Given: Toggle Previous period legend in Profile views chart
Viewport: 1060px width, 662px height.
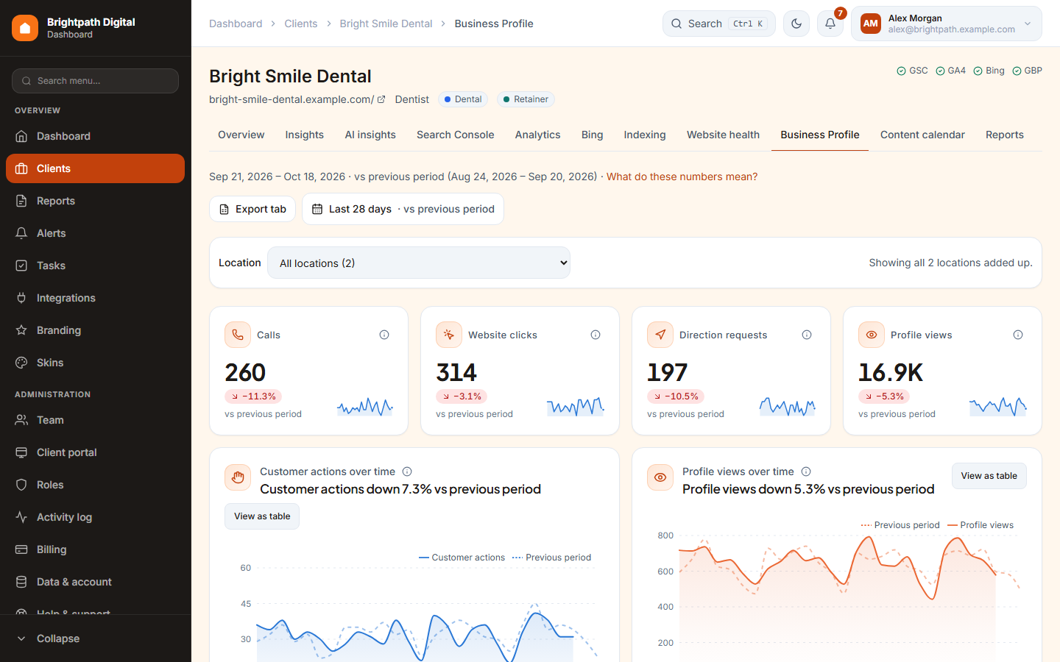Looking at the screenshot, I should click(900, 525).
